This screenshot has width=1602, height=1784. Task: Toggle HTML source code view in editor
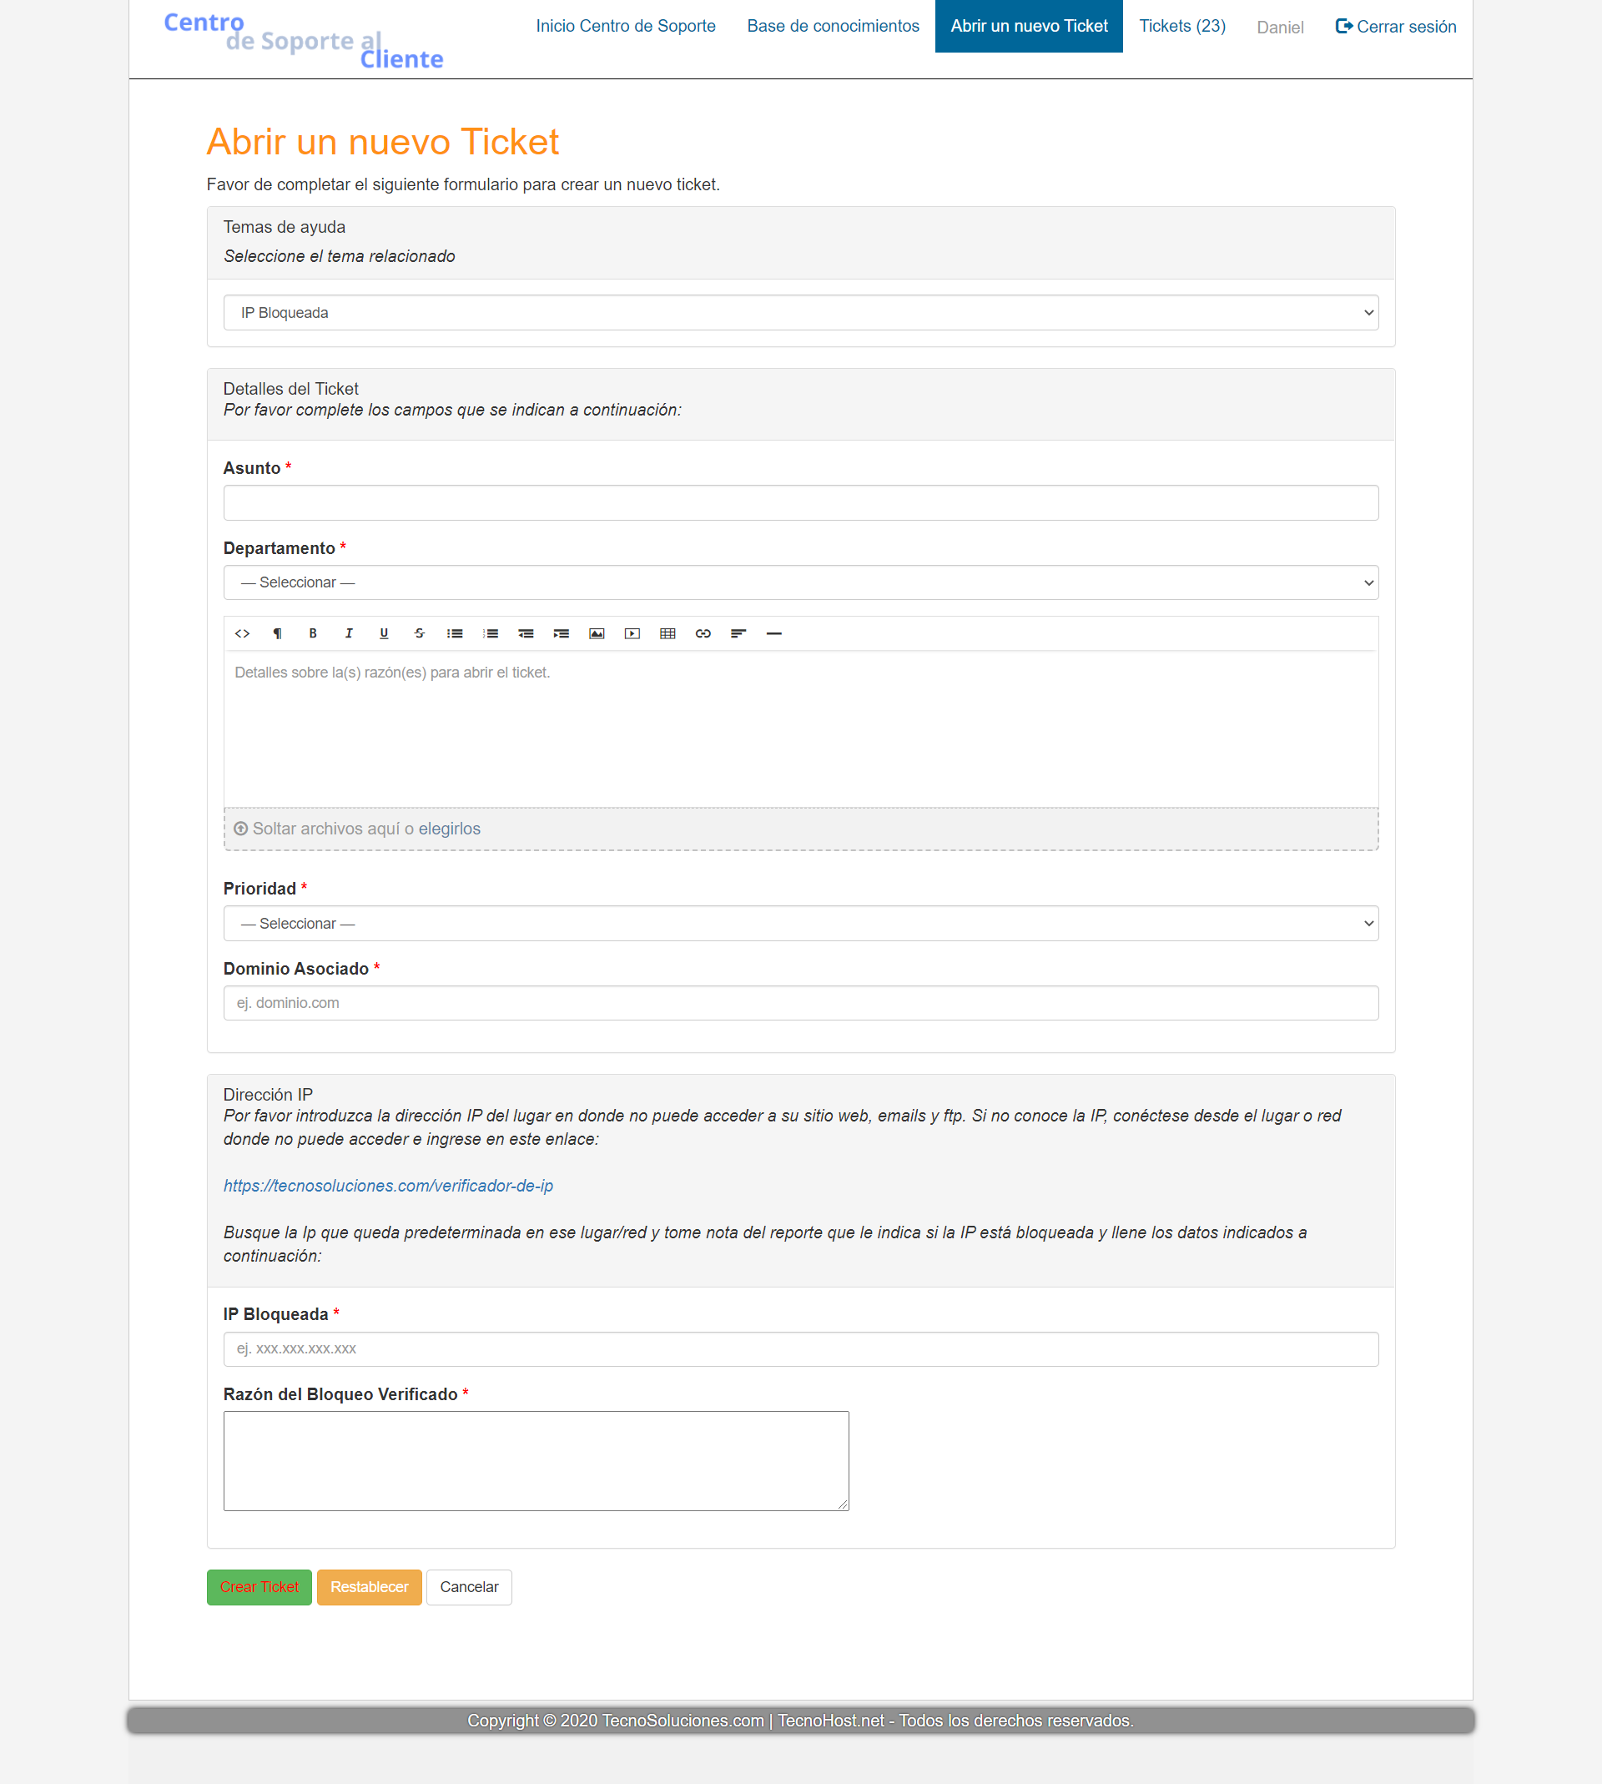click(x=242, y=633)
